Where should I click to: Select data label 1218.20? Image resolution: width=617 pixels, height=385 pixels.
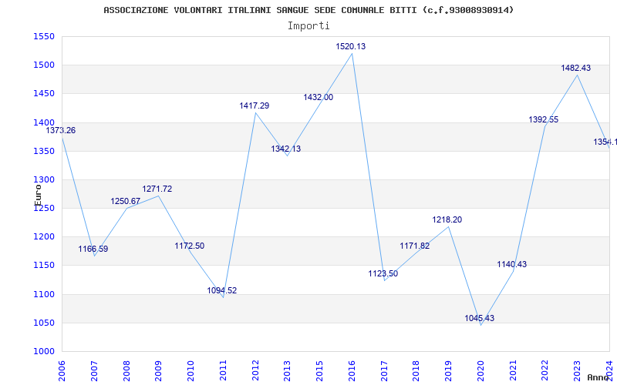pyautogui.click(x=447, y=220)
